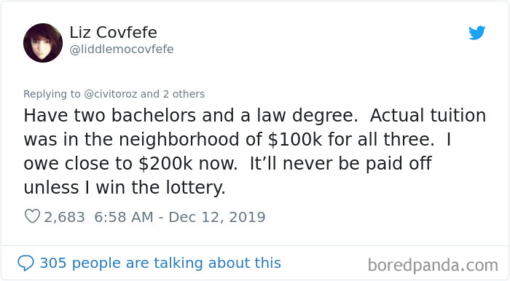Image resolution: width=510 pixels, height=281 pixels.
Task: Click the boredpanda.com watermark
Action: pos(433,265)
